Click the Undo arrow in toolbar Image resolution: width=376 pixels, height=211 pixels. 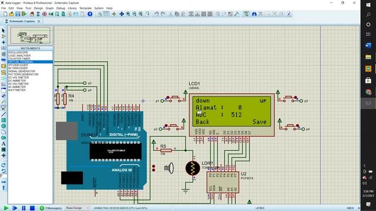(156, 14)
